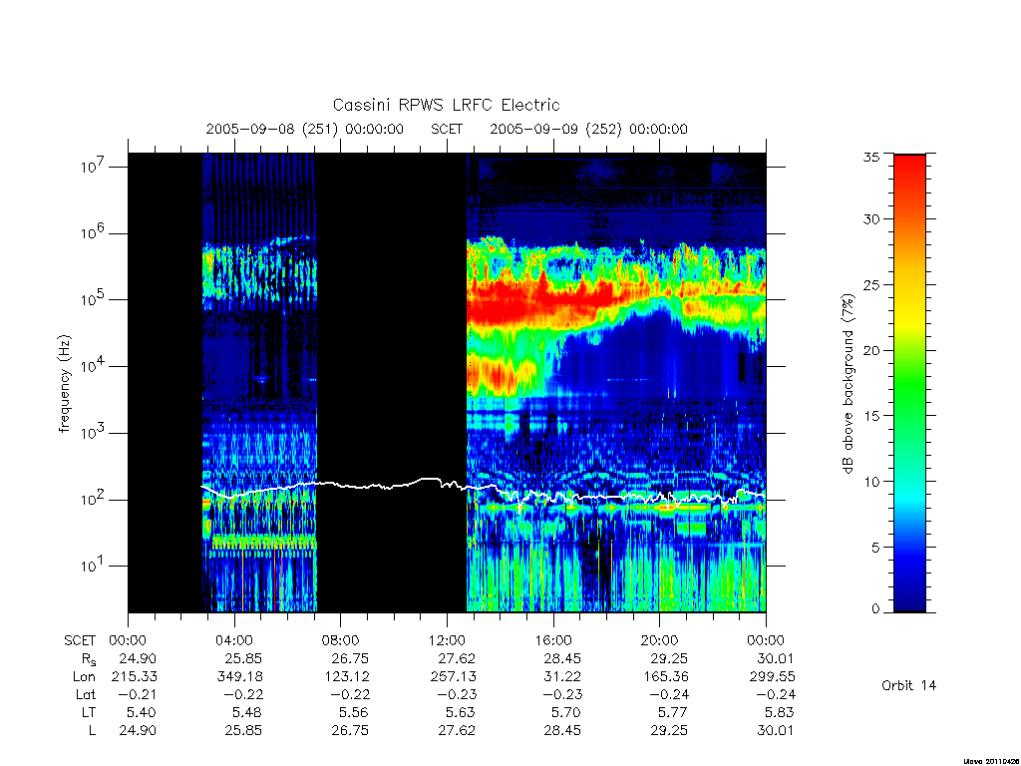Click the 10^4 frequency tick label

(93, 366)
